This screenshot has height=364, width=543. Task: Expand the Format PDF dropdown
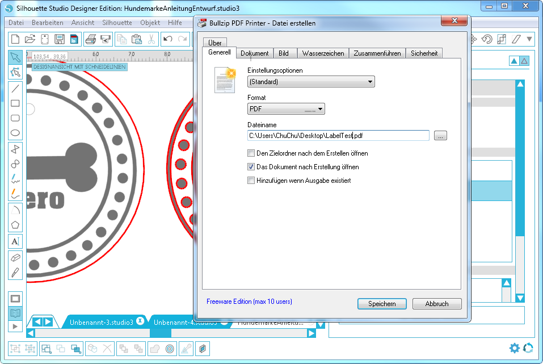[286, 109]
